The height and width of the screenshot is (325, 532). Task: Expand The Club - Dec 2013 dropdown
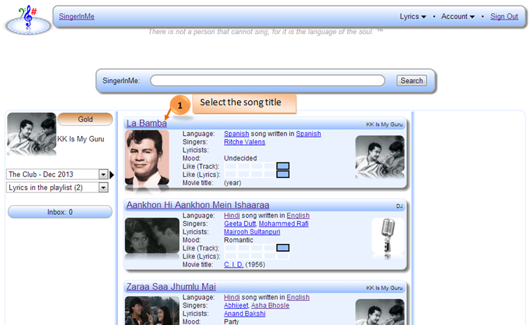103,174
